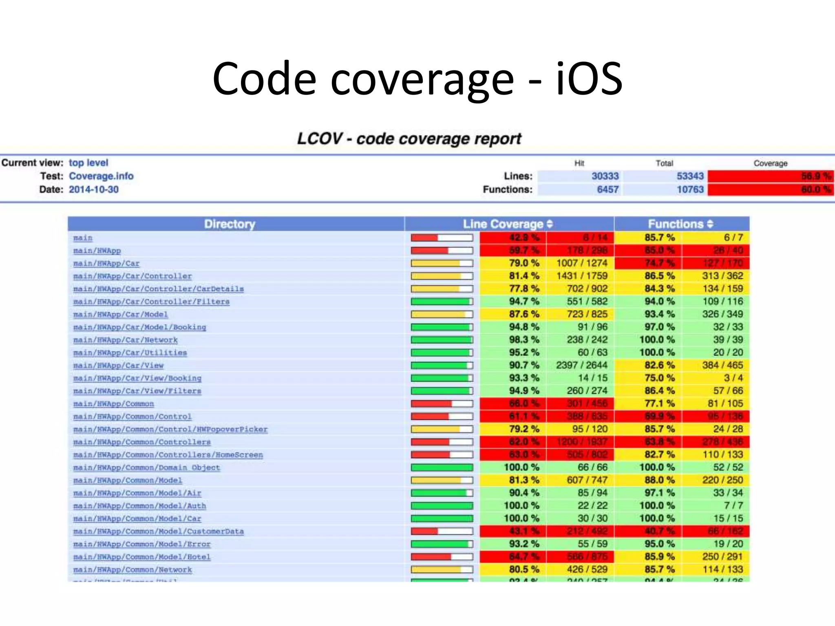This screenshot has height=626, width=835.
Task: Click CustomerData row red coverage bar
Action: pos(442,531)
